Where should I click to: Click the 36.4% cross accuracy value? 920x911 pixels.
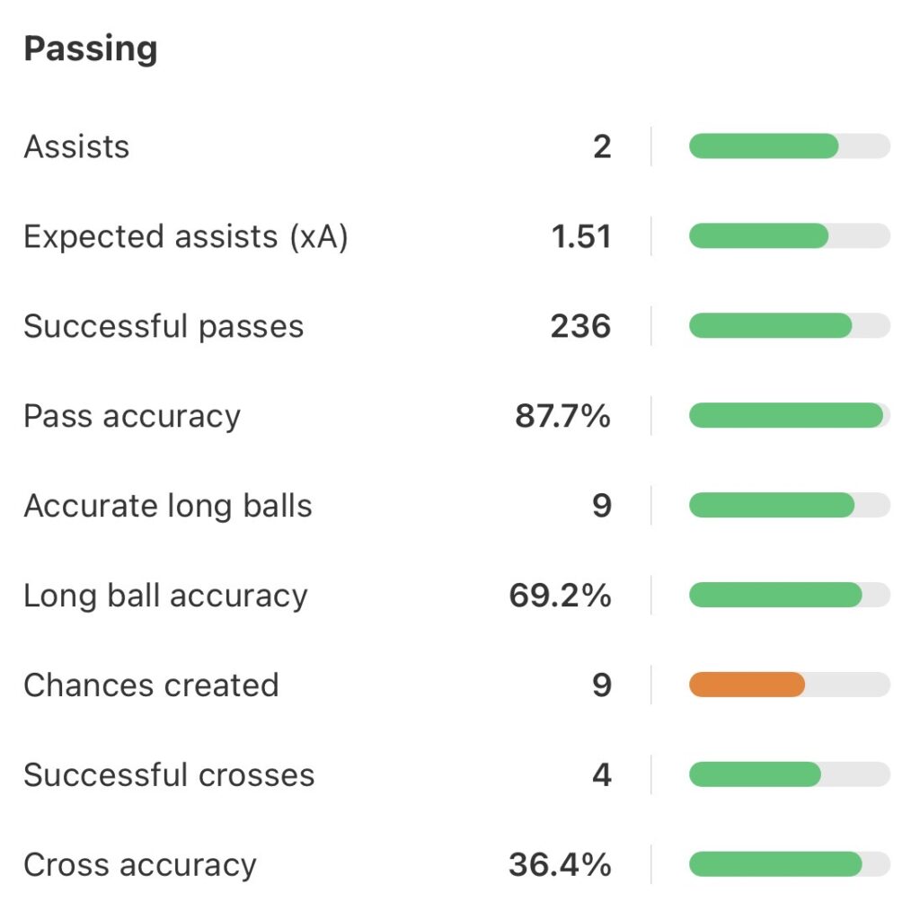click(x=560, y=865)
